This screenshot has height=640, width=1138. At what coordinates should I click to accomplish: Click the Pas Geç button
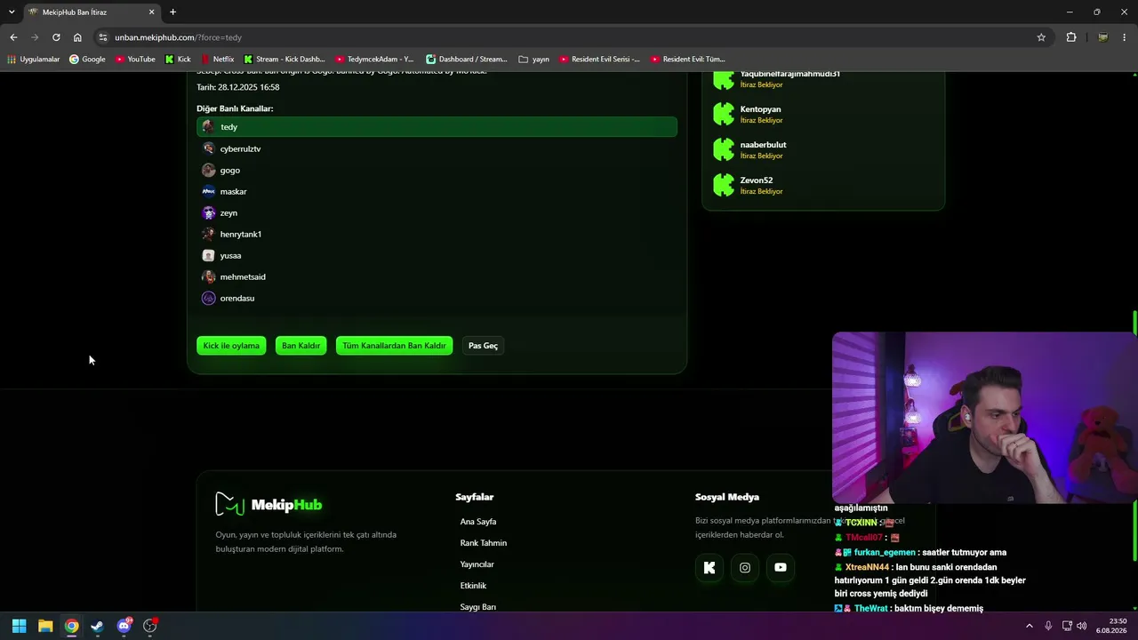point(483,346)
